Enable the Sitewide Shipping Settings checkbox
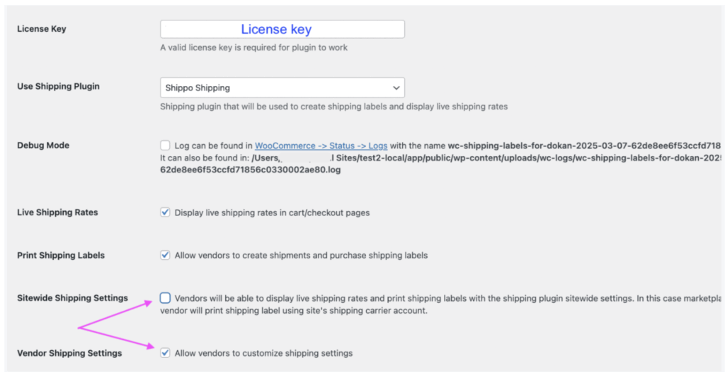The image size is (725, 375). [165, 298]
